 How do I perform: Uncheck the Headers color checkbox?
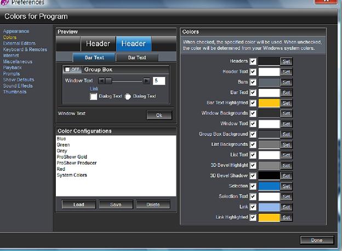(253, 61)
